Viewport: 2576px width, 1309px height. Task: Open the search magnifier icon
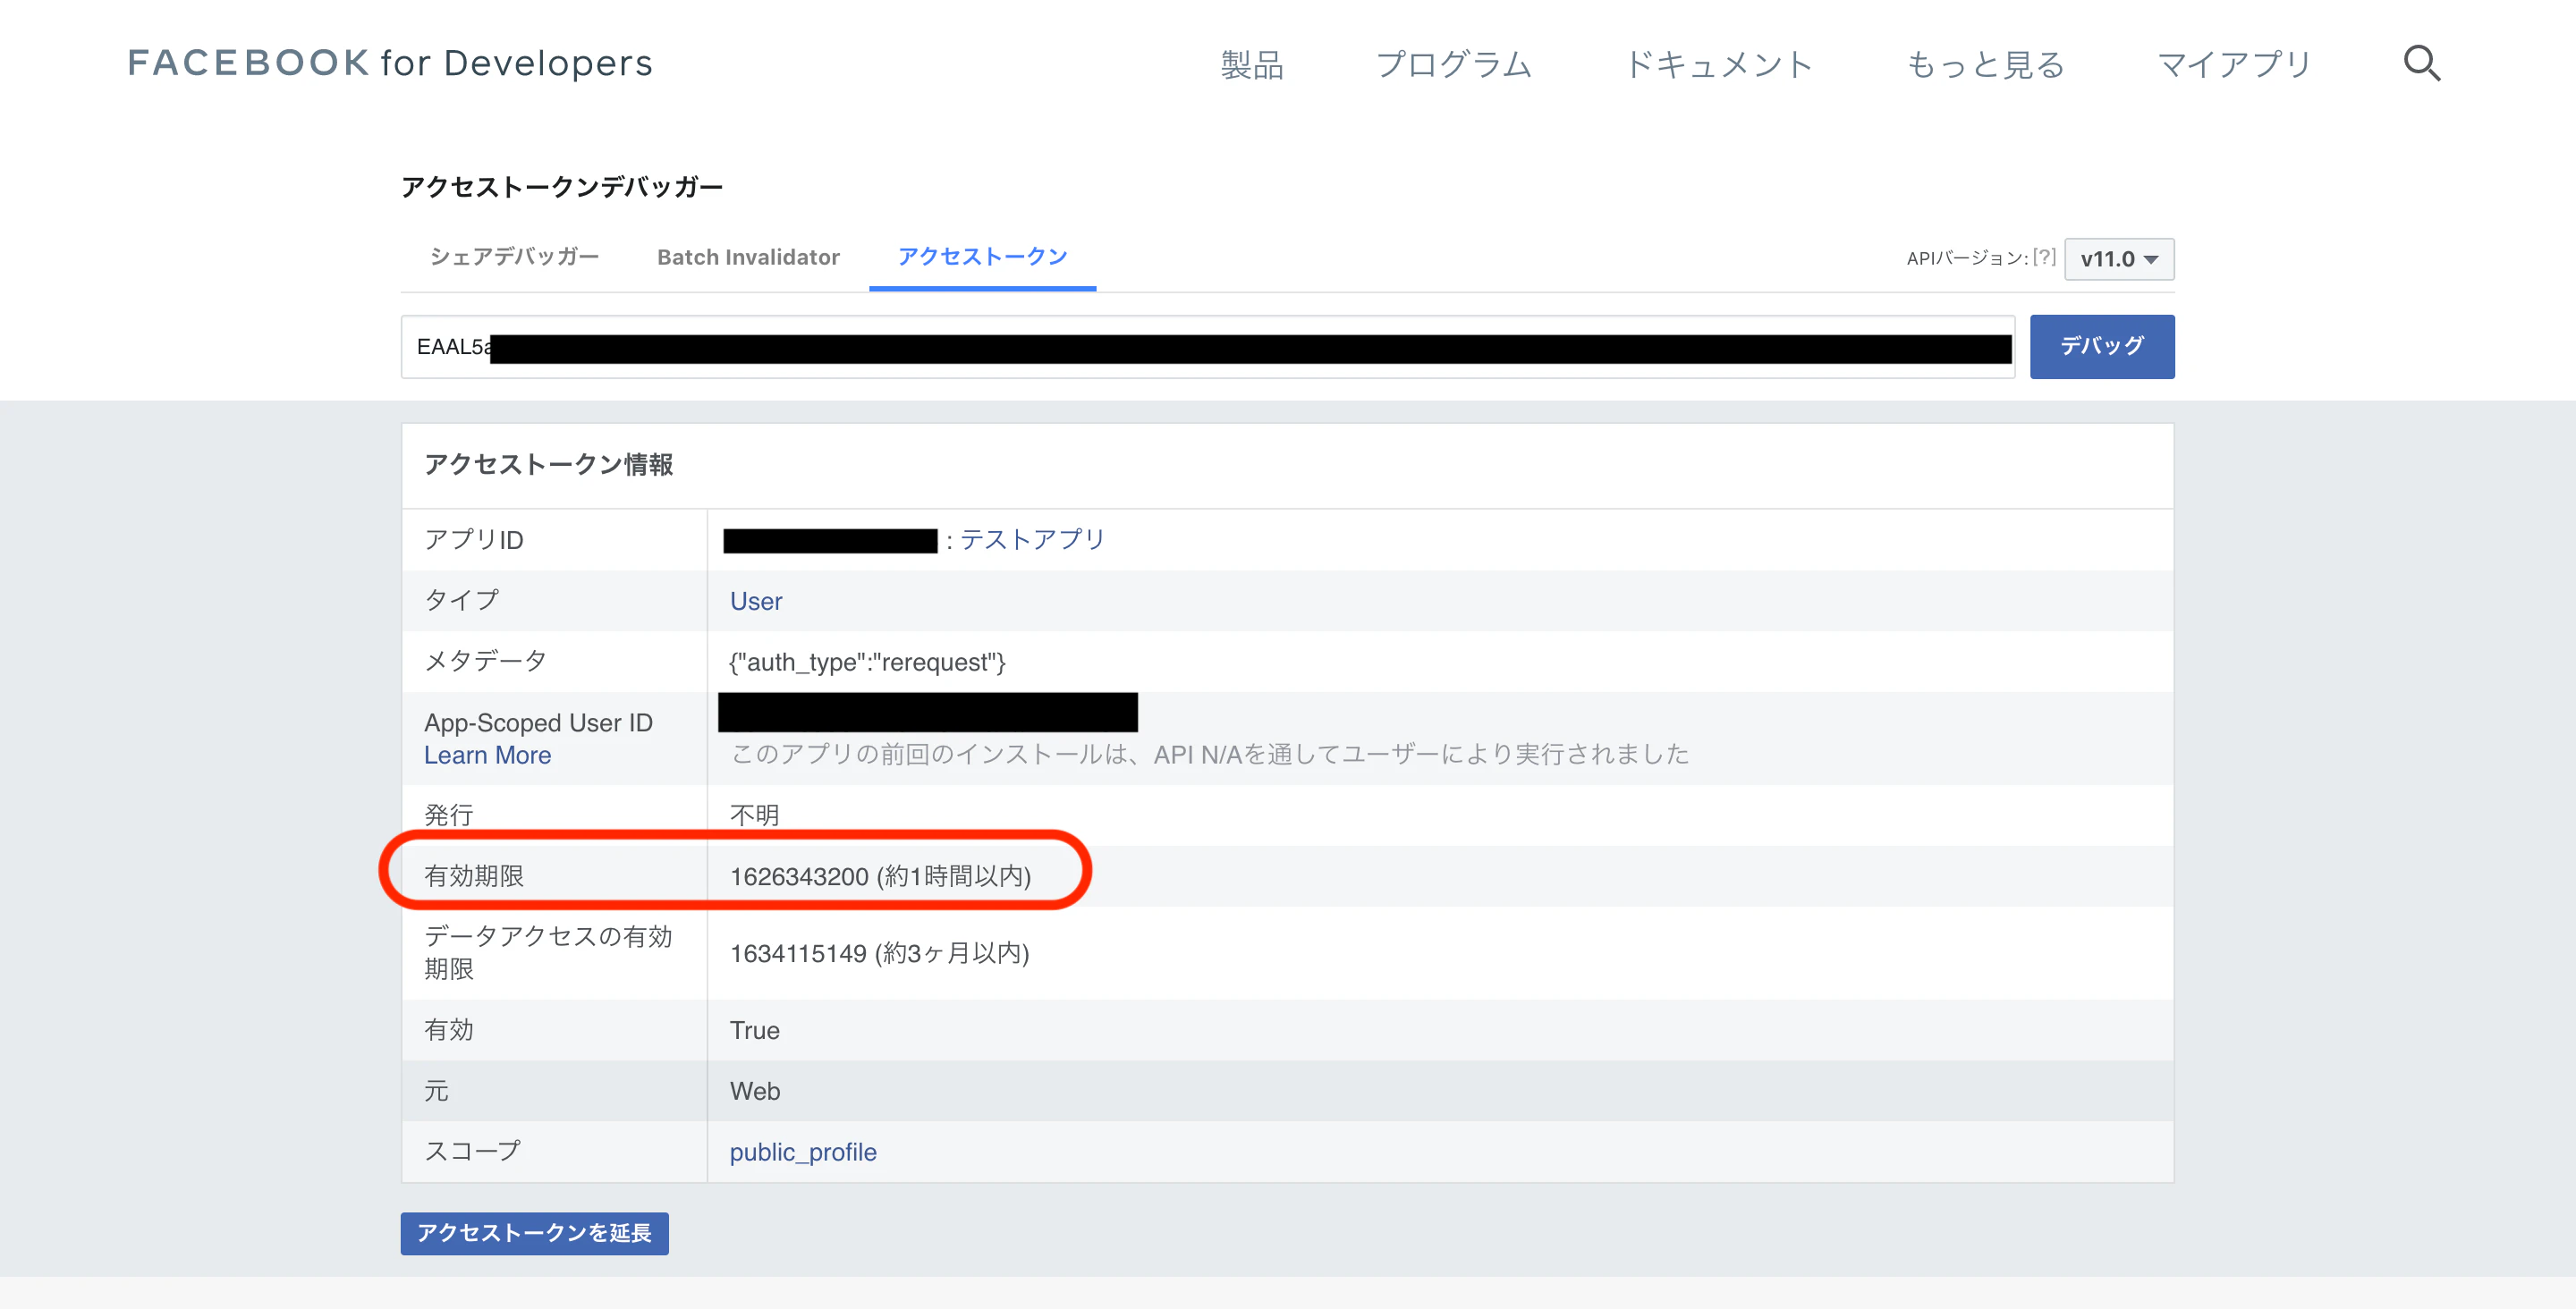pyautogui.click(x=2421, y=63)
